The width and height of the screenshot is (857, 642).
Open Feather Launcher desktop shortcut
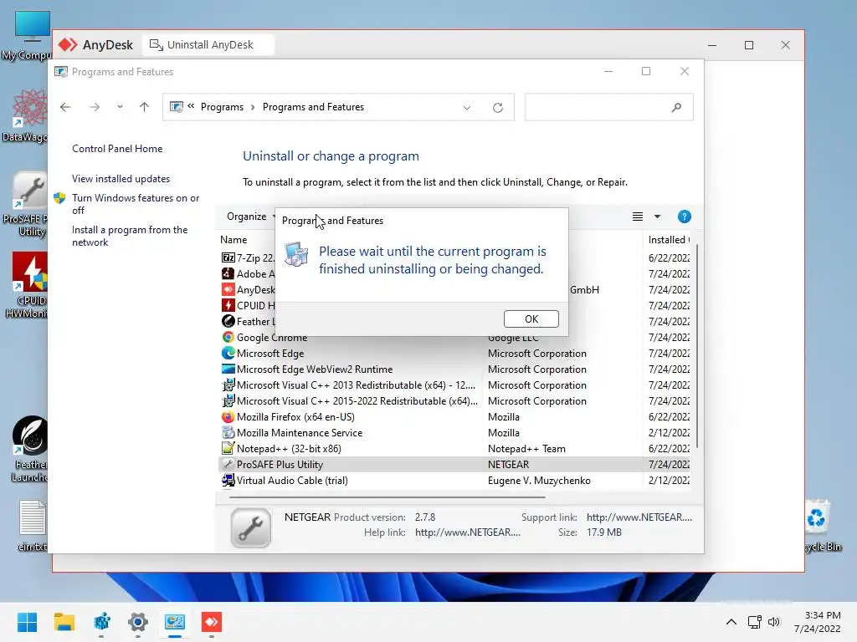28,449
